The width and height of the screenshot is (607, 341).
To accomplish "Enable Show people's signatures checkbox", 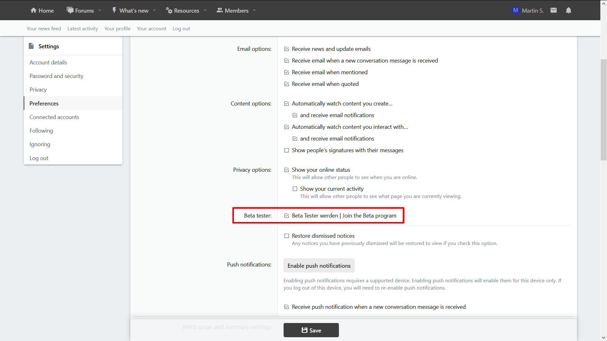I will click(286, 150).
